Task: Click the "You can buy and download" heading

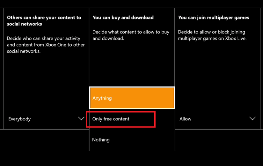Action: [123, 18]
